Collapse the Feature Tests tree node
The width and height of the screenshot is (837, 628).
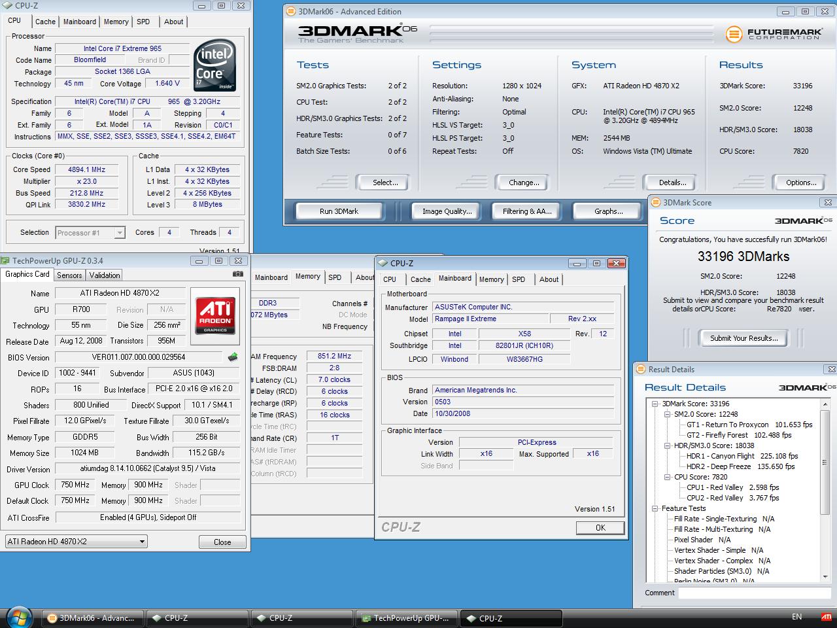(x=655, y=508)
